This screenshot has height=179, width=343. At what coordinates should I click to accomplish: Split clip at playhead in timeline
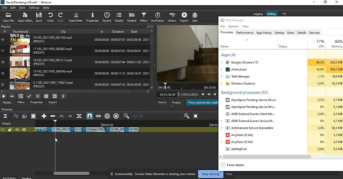pyautogui.click(x=79, y=116)
